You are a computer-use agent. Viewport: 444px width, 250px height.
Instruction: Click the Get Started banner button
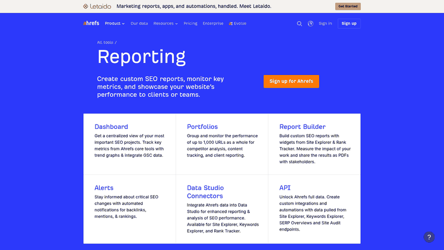(x=348, y=6)
